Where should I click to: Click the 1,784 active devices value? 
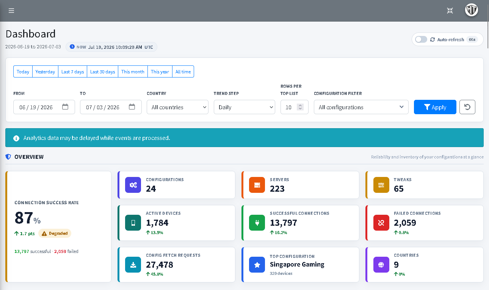(157, 223)
